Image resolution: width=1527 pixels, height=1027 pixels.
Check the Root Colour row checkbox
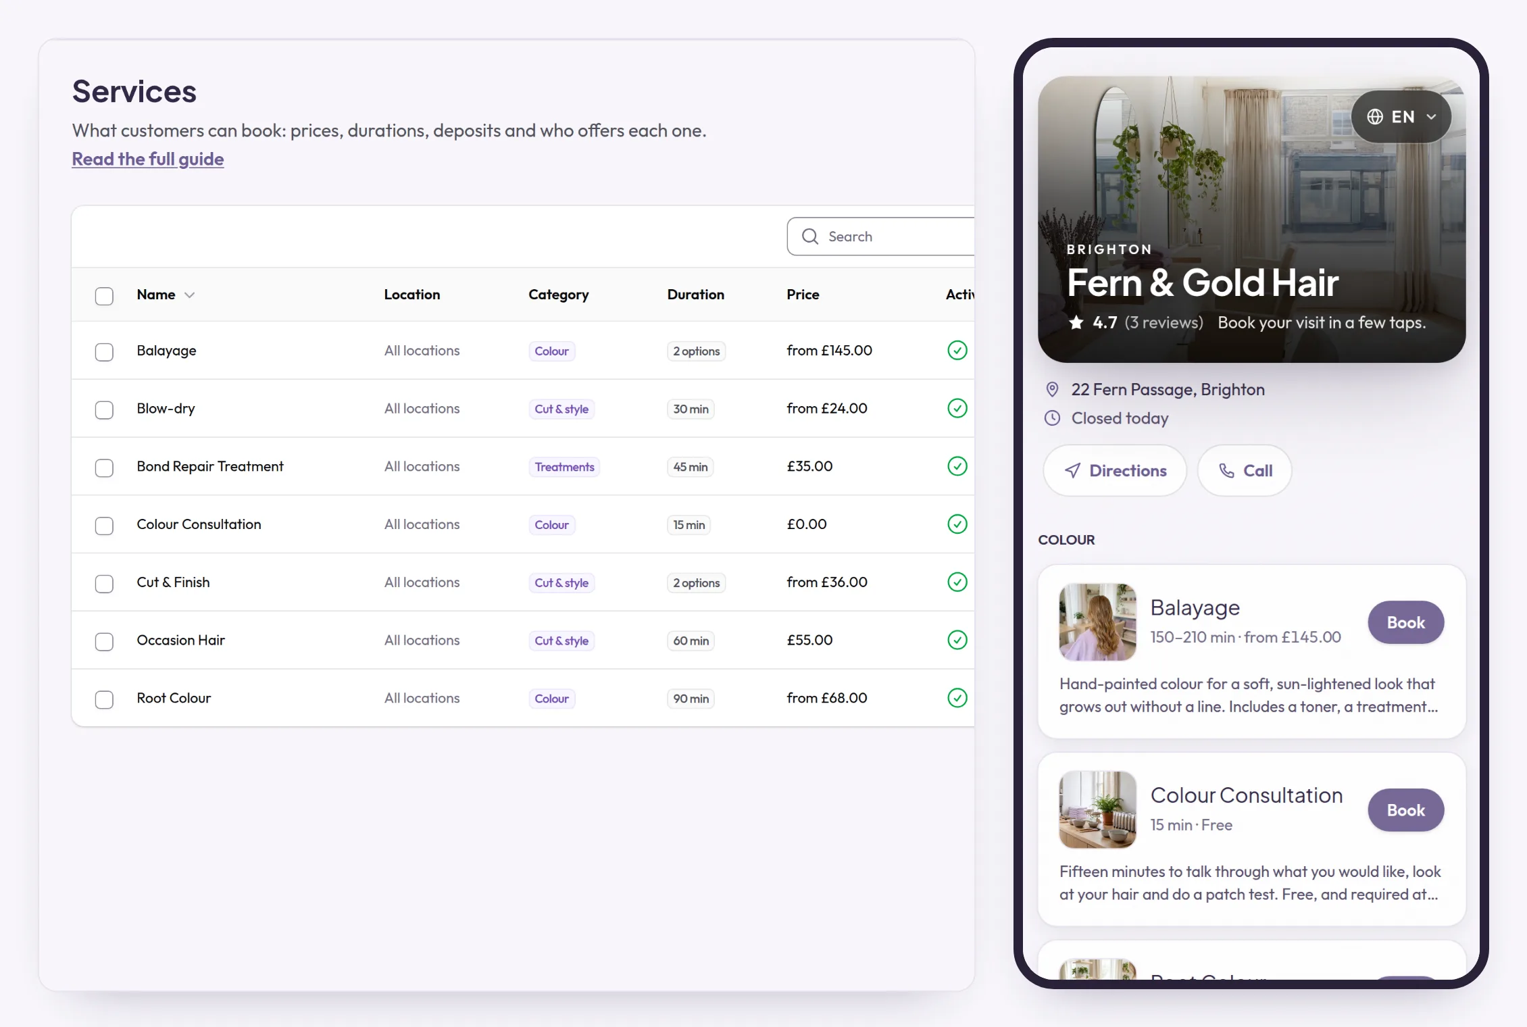click(x=104, y=700)
